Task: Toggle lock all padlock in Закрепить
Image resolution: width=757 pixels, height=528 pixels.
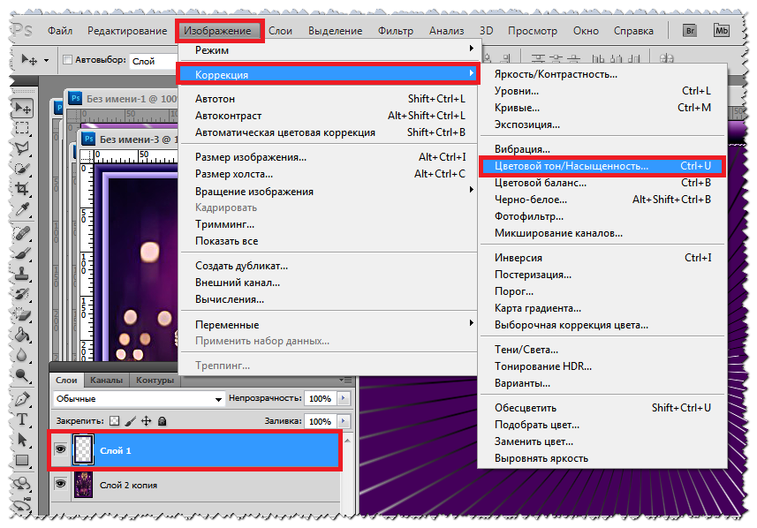Action: tap(163, 421)
